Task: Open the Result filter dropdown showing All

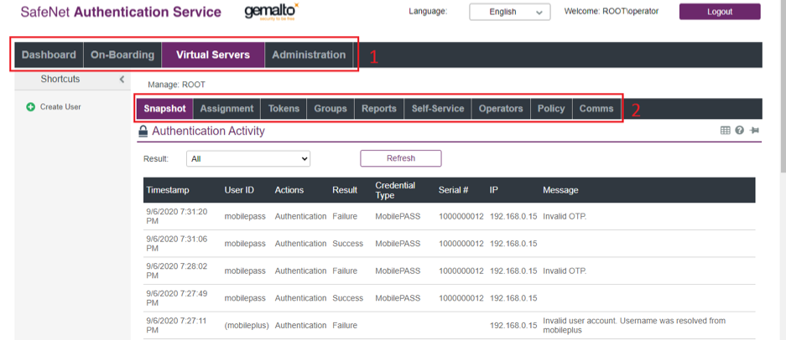Action: [248, 158]
